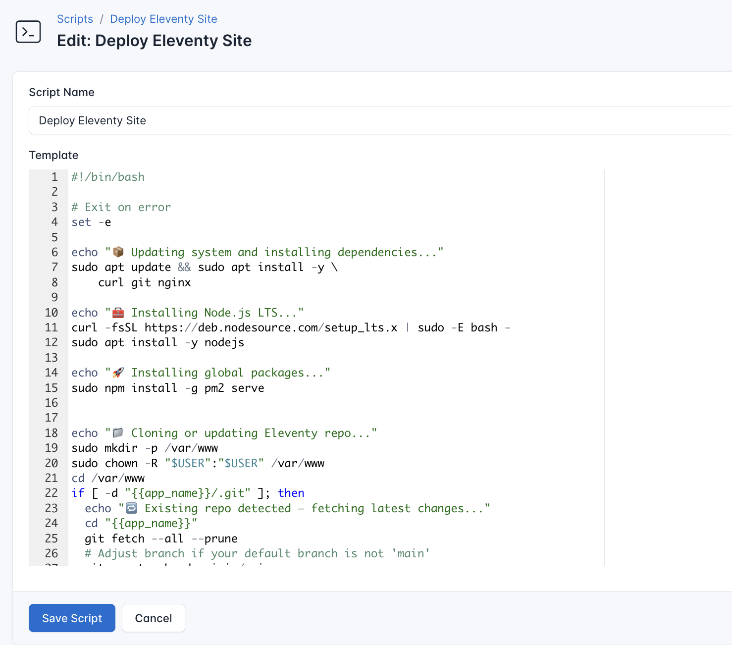Click inside the Script Name field

tap(198, 120)
